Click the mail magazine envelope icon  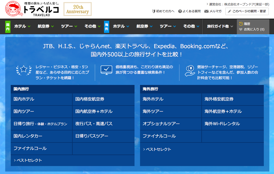[x=206, y=11]
